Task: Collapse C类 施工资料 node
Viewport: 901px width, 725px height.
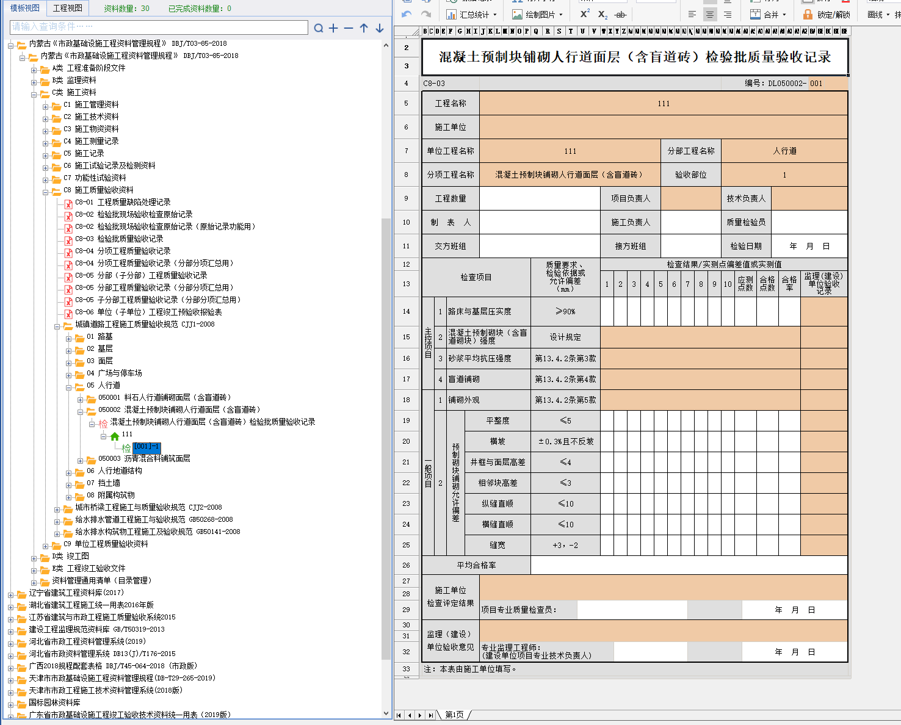Action: click(34, 94)
